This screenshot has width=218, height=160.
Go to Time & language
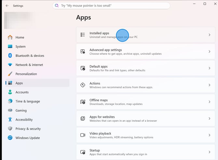37,101
